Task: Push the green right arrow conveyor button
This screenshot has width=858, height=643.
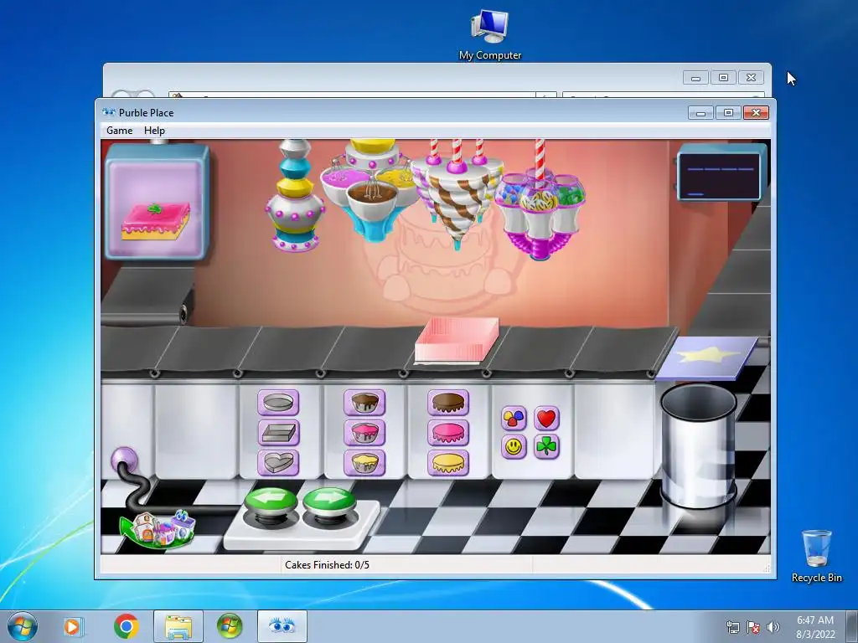Action: click(x=328, y=504)
